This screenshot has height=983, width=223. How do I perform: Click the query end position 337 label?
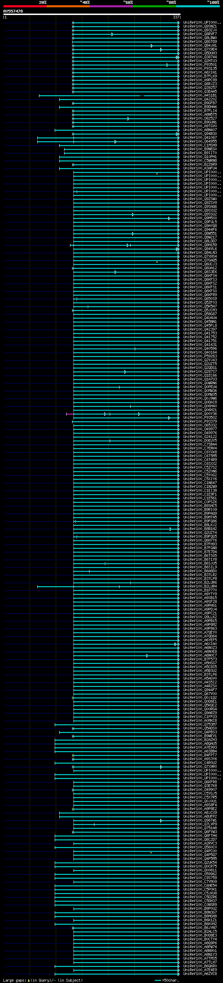pyautogui.click(x=176, y=17)
